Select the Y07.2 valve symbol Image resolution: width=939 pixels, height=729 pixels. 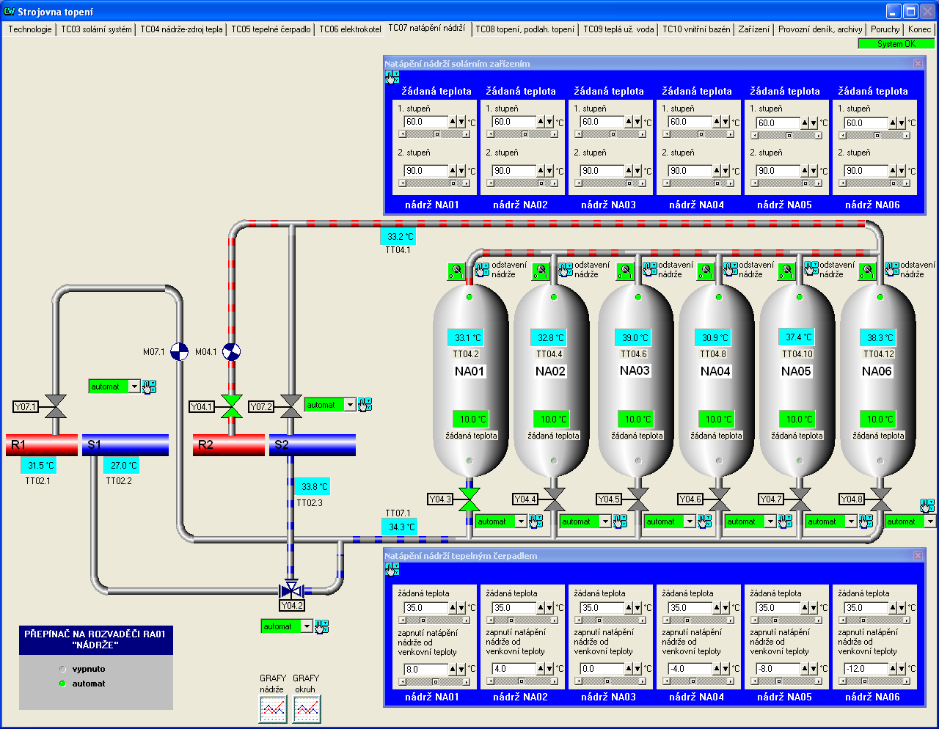coord(291,406)
